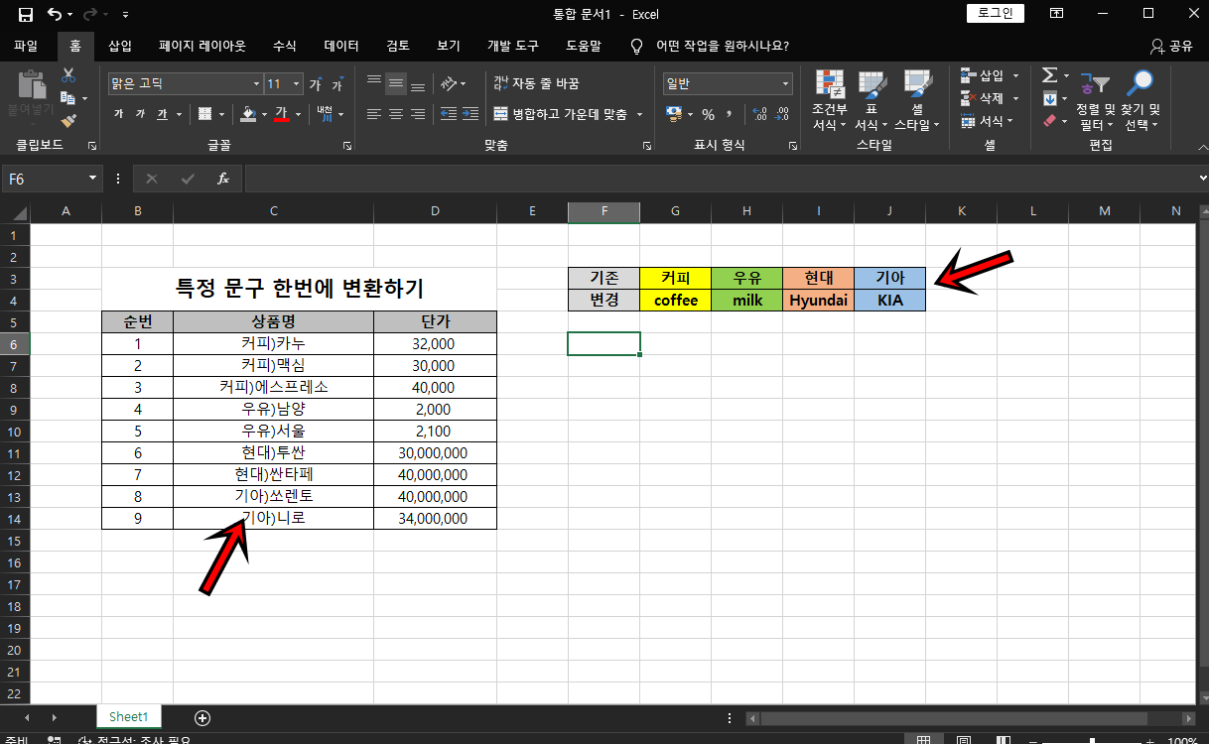
Task: Select the Sheet1 tab
Action: tap(128, 717)
